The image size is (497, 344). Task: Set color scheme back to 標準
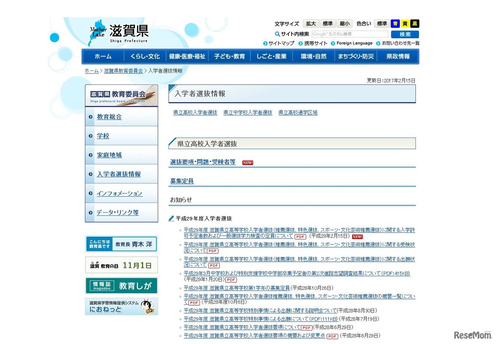tap(382, 23)
